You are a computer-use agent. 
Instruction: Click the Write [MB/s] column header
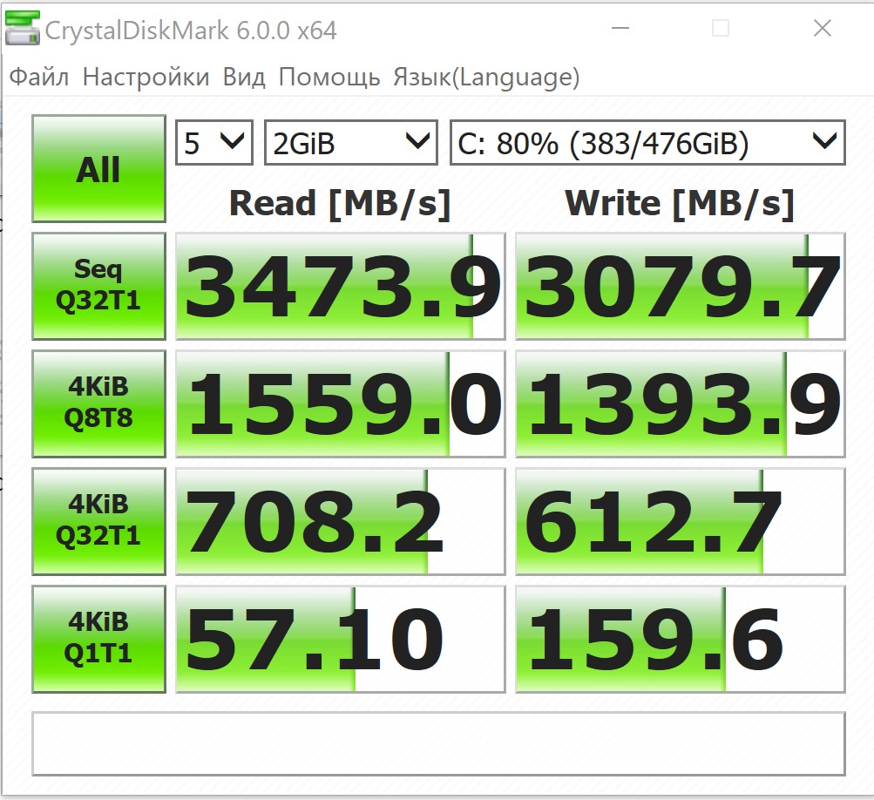[x=680, y=203]
